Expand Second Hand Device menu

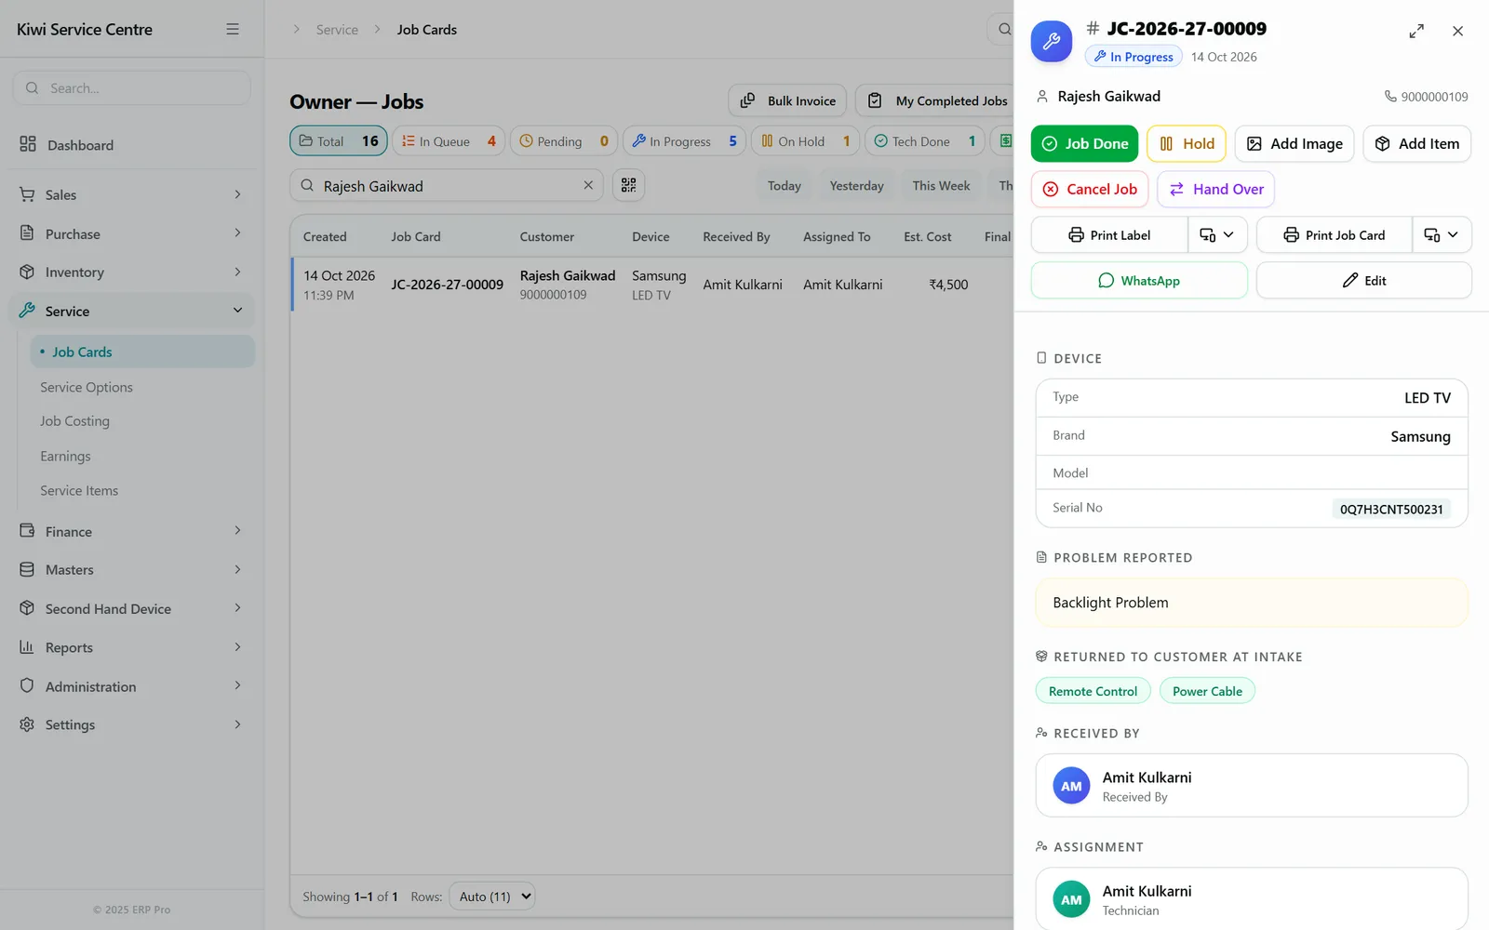[131, 609]
